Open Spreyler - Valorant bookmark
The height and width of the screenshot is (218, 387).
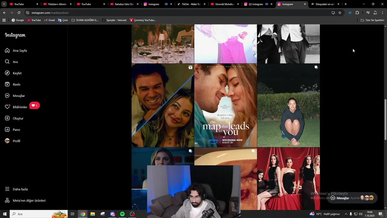coord(114,20)
